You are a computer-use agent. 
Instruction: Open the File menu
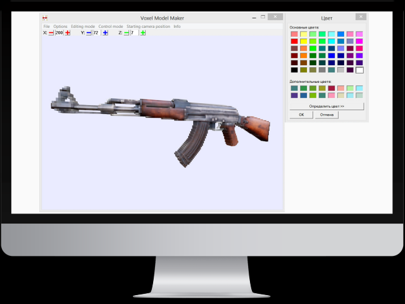[46, 27]
